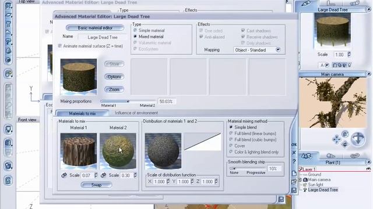Select the terrain (mountain) tool in left toolbar

(x=8, y=33)
